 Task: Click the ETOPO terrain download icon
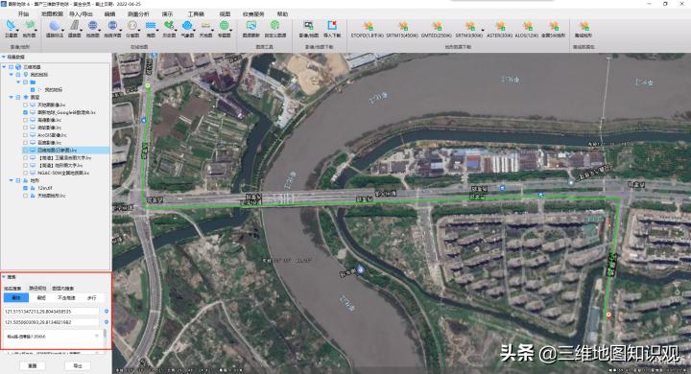click(368, 26)
